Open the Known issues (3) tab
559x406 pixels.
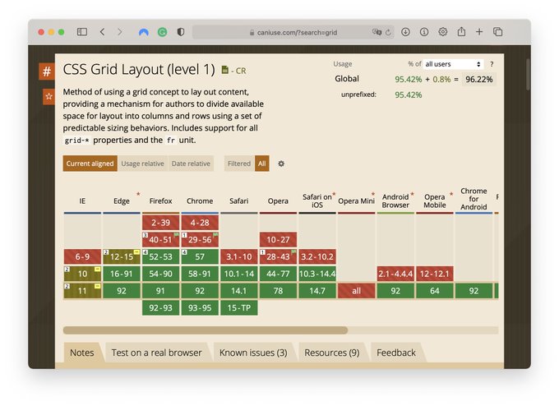[x=253, y=353]
